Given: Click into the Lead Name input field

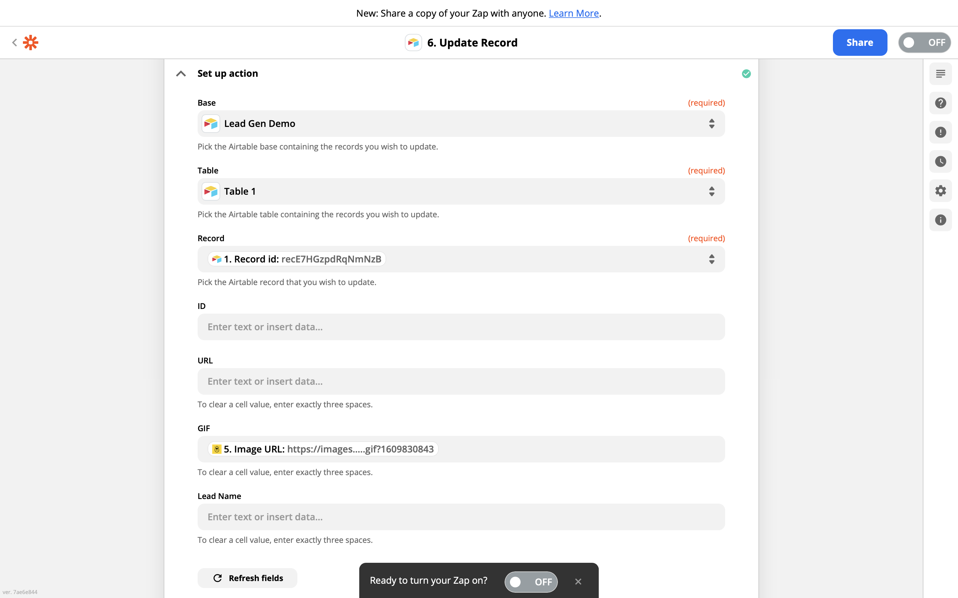Looking at the screenshot, I should 461,517.
